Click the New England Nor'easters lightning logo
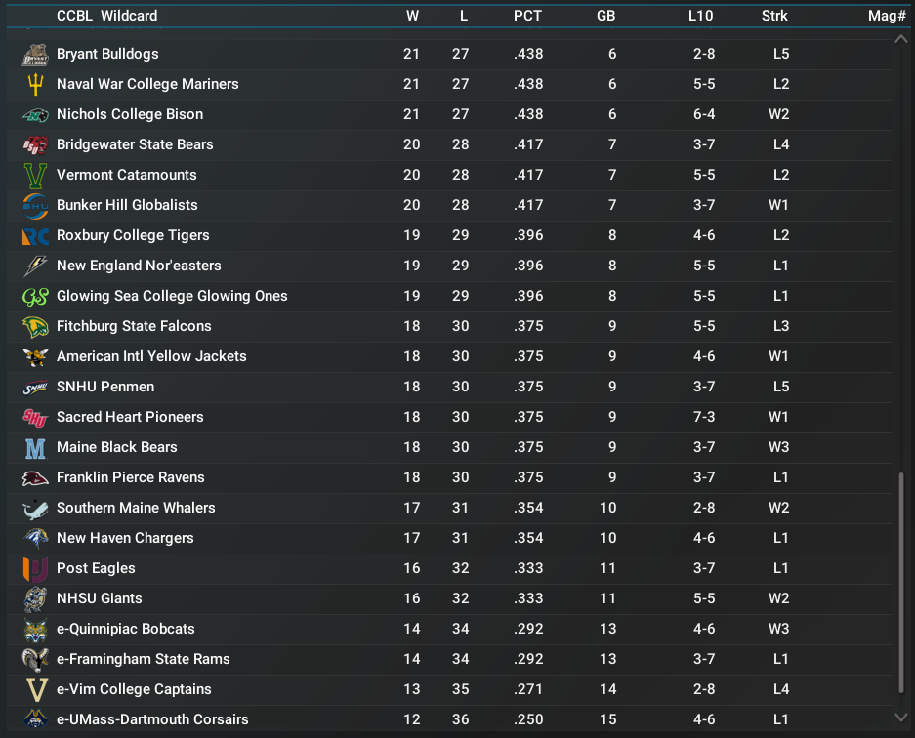 click(35, 266)
